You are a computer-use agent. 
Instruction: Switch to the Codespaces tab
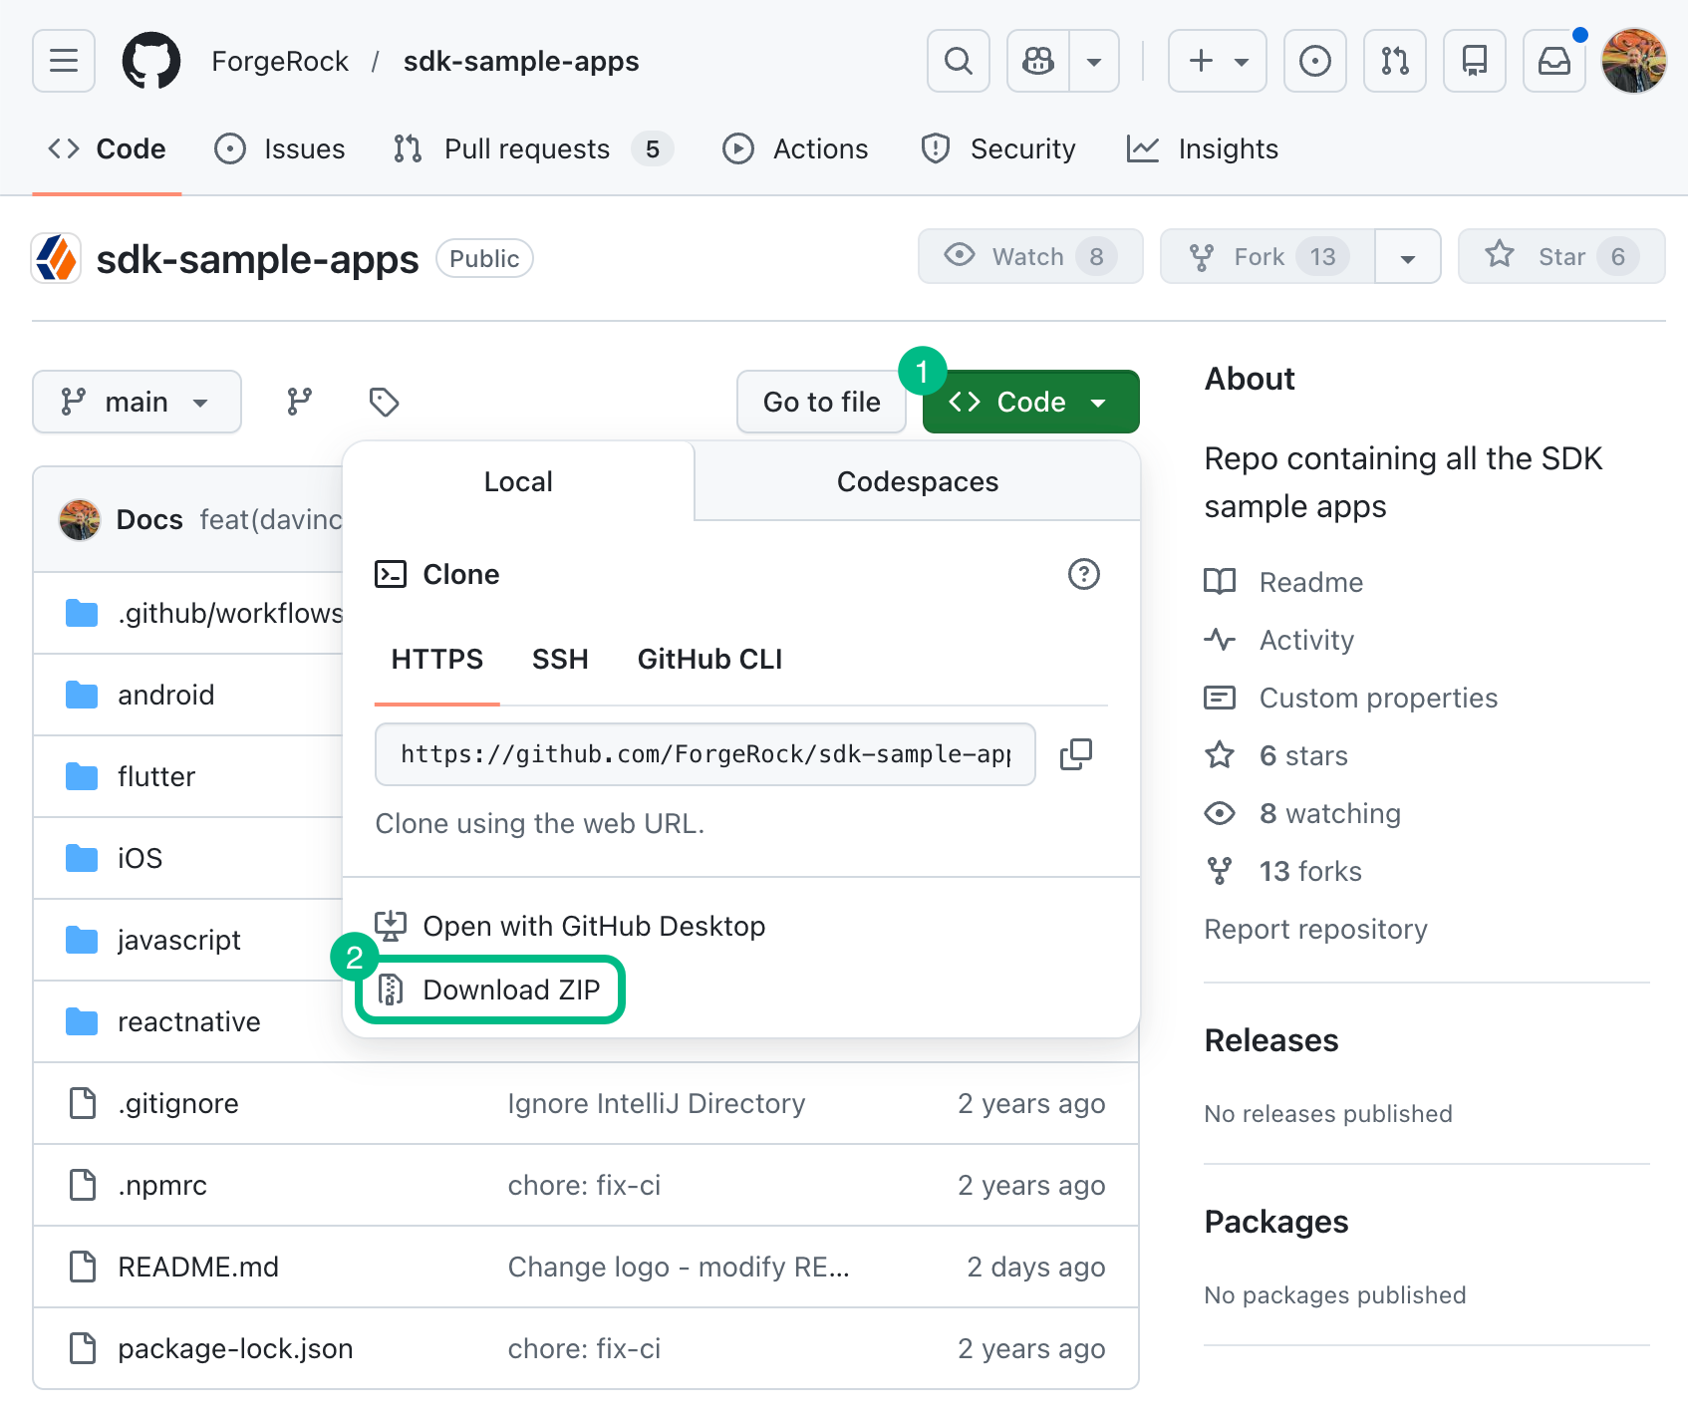pos(916,481)
